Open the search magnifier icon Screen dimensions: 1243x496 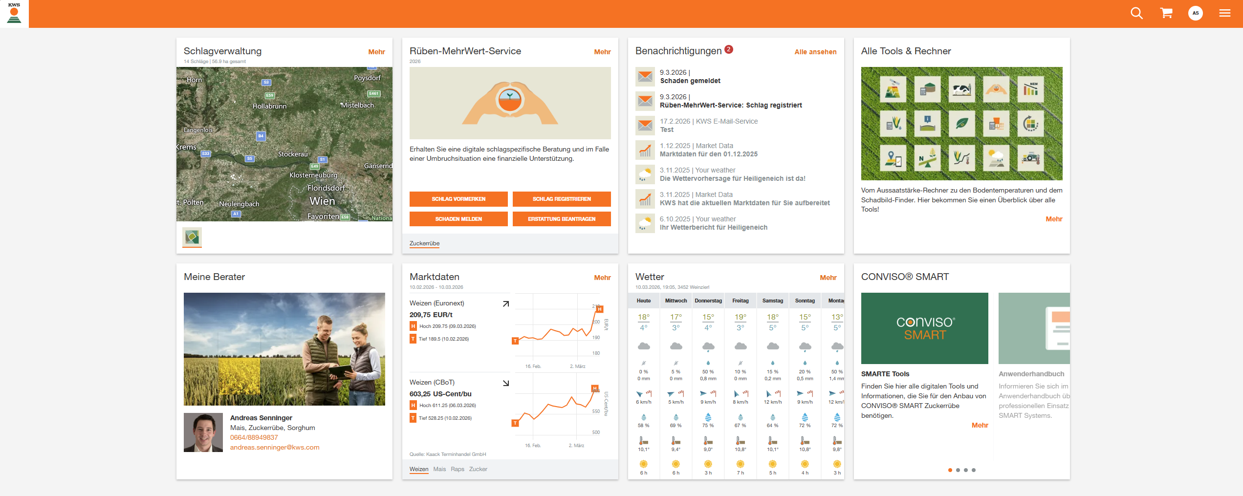(1136, 13)
